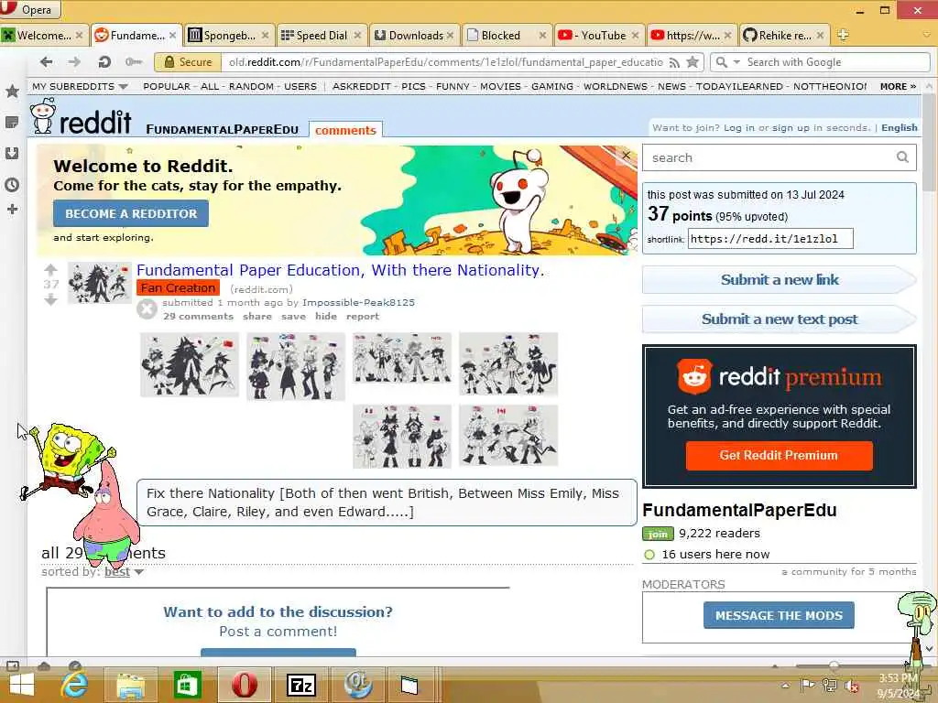Downvote the Fundamental Paper Education post
This screenshot has height=703, width=938.
51,299
